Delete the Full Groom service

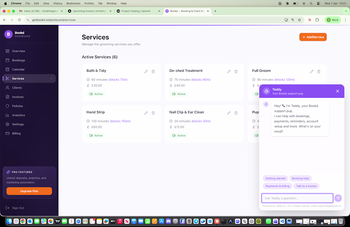319,71
